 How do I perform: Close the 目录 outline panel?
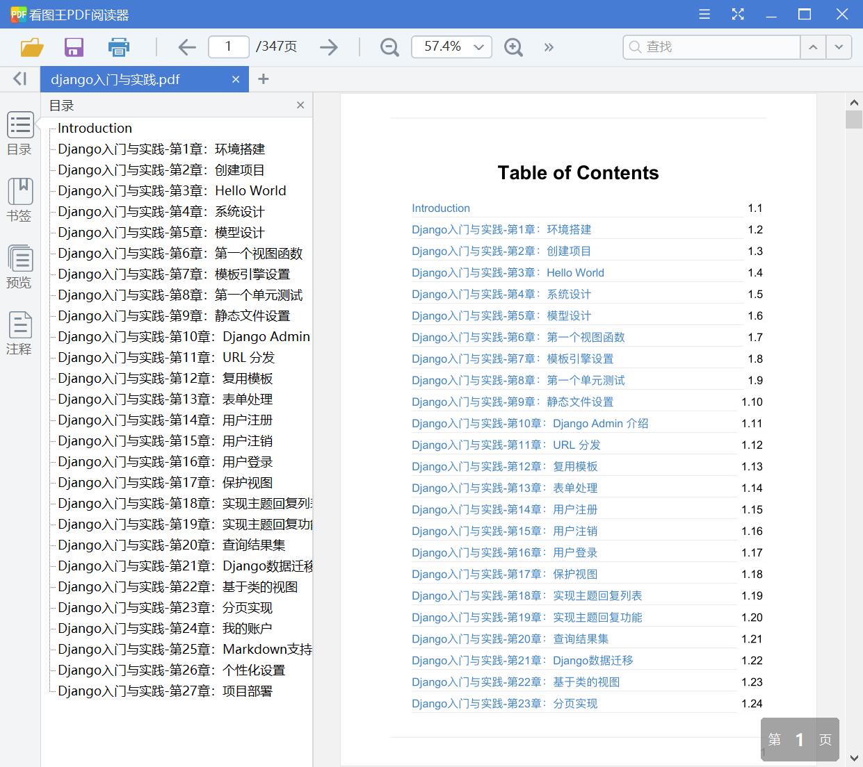[300, 106]
